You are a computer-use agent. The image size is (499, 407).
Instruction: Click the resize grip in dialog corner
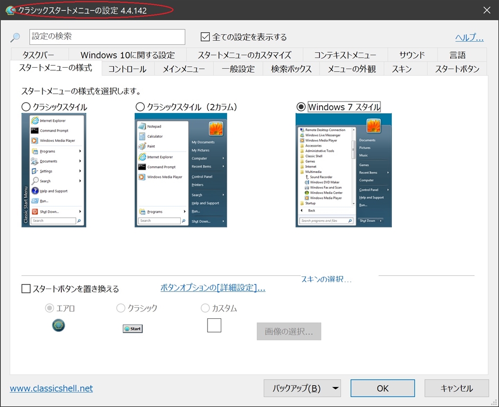point(494,403)
